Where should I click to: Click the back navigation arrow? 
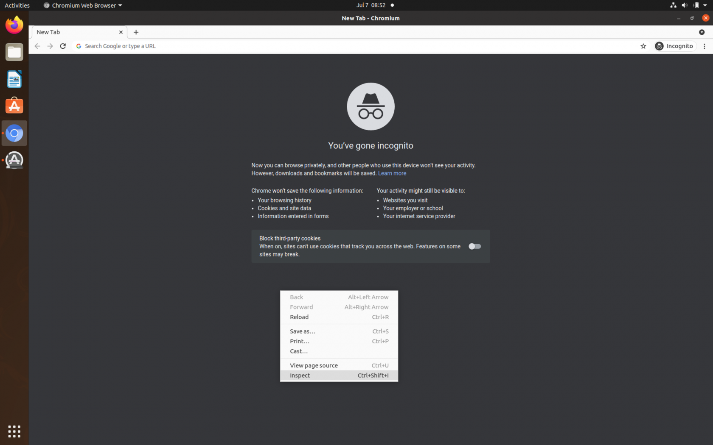coord(37,46)
